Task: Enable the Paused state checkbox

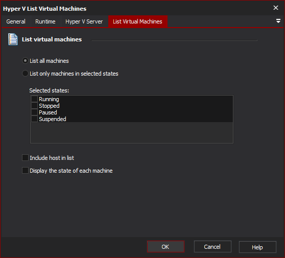Action: coord(34,112)
